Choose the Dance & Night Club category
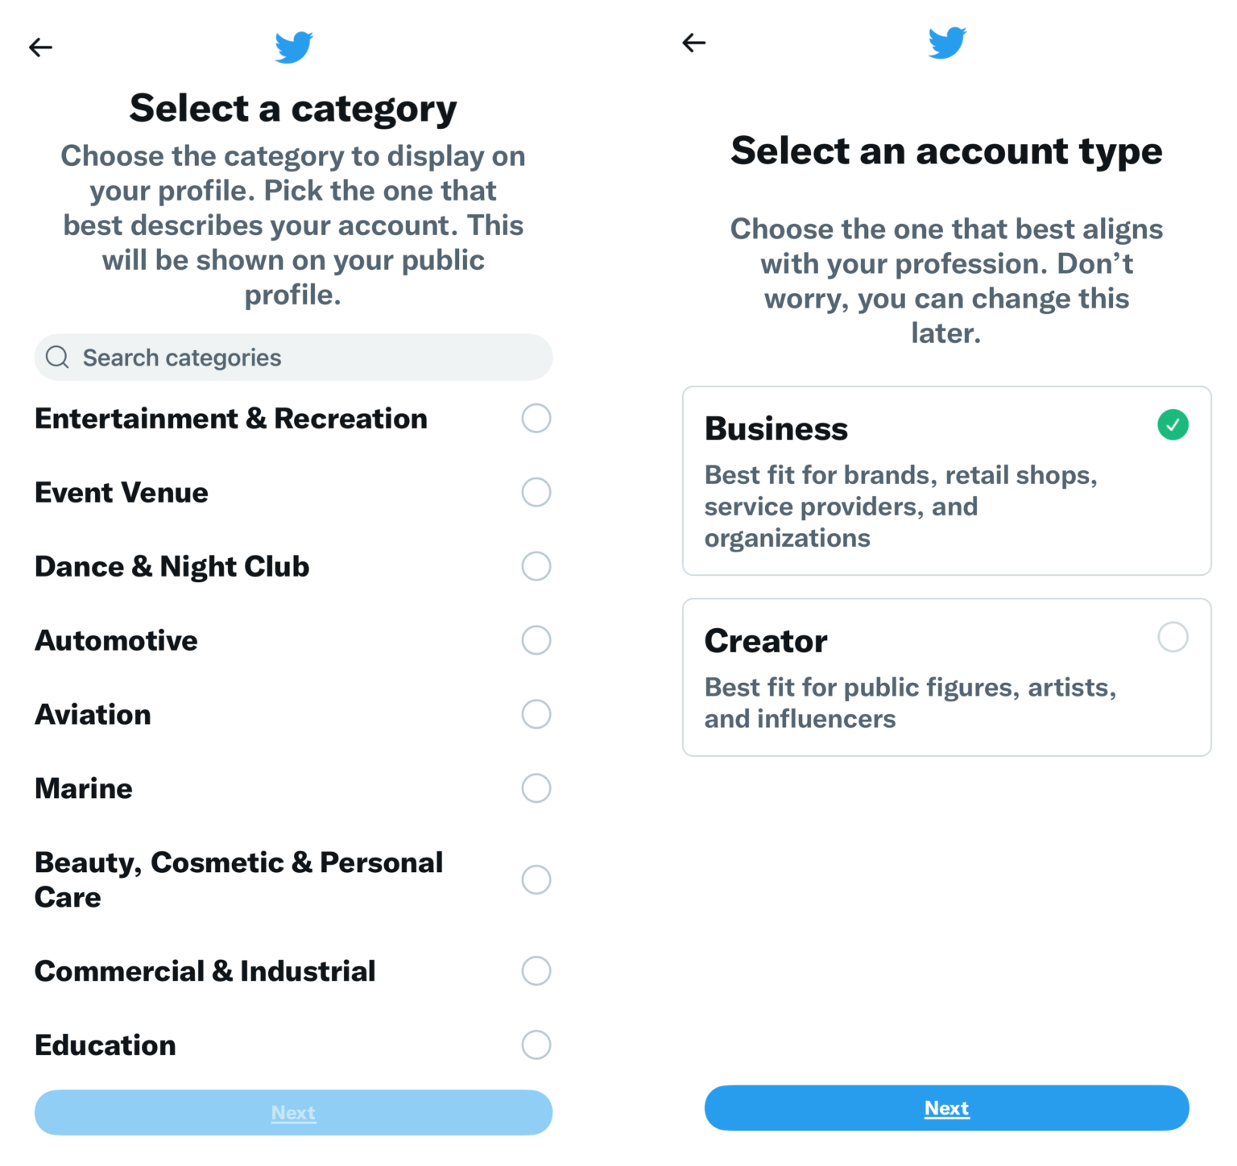The width and height of the screenshot is (1237, 1166). pos(536,566)
